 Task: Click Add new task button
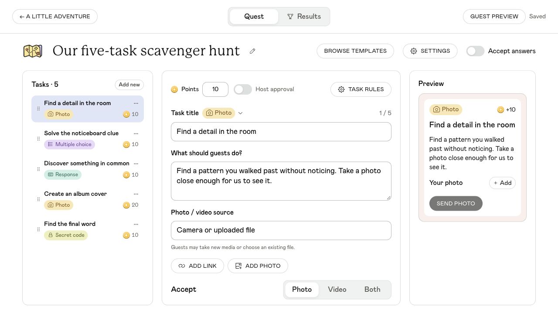click(x=129, y=85)
